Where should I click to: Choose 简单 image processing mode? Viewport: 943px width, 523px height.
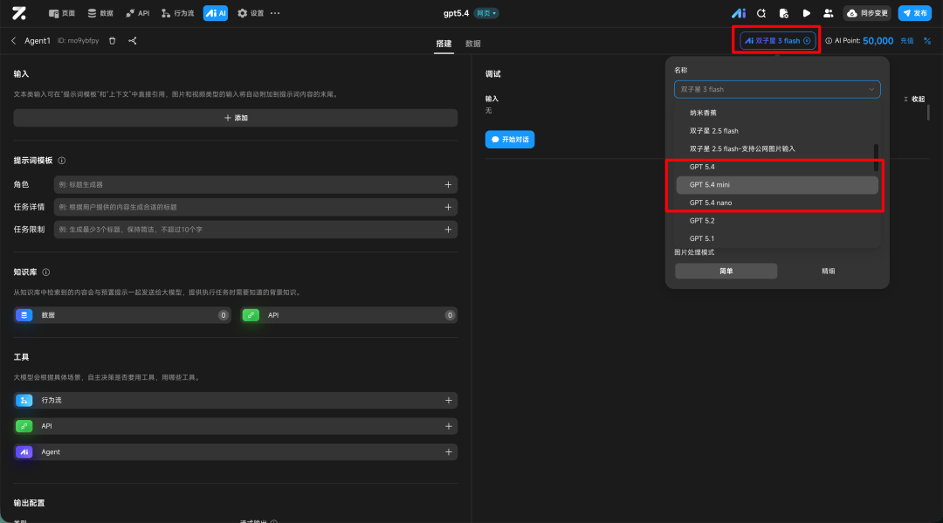pos(726,272)
